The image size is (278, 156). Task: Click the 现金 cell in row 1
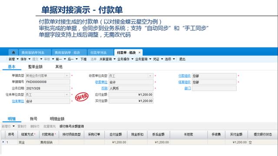[x=28, y=142]
